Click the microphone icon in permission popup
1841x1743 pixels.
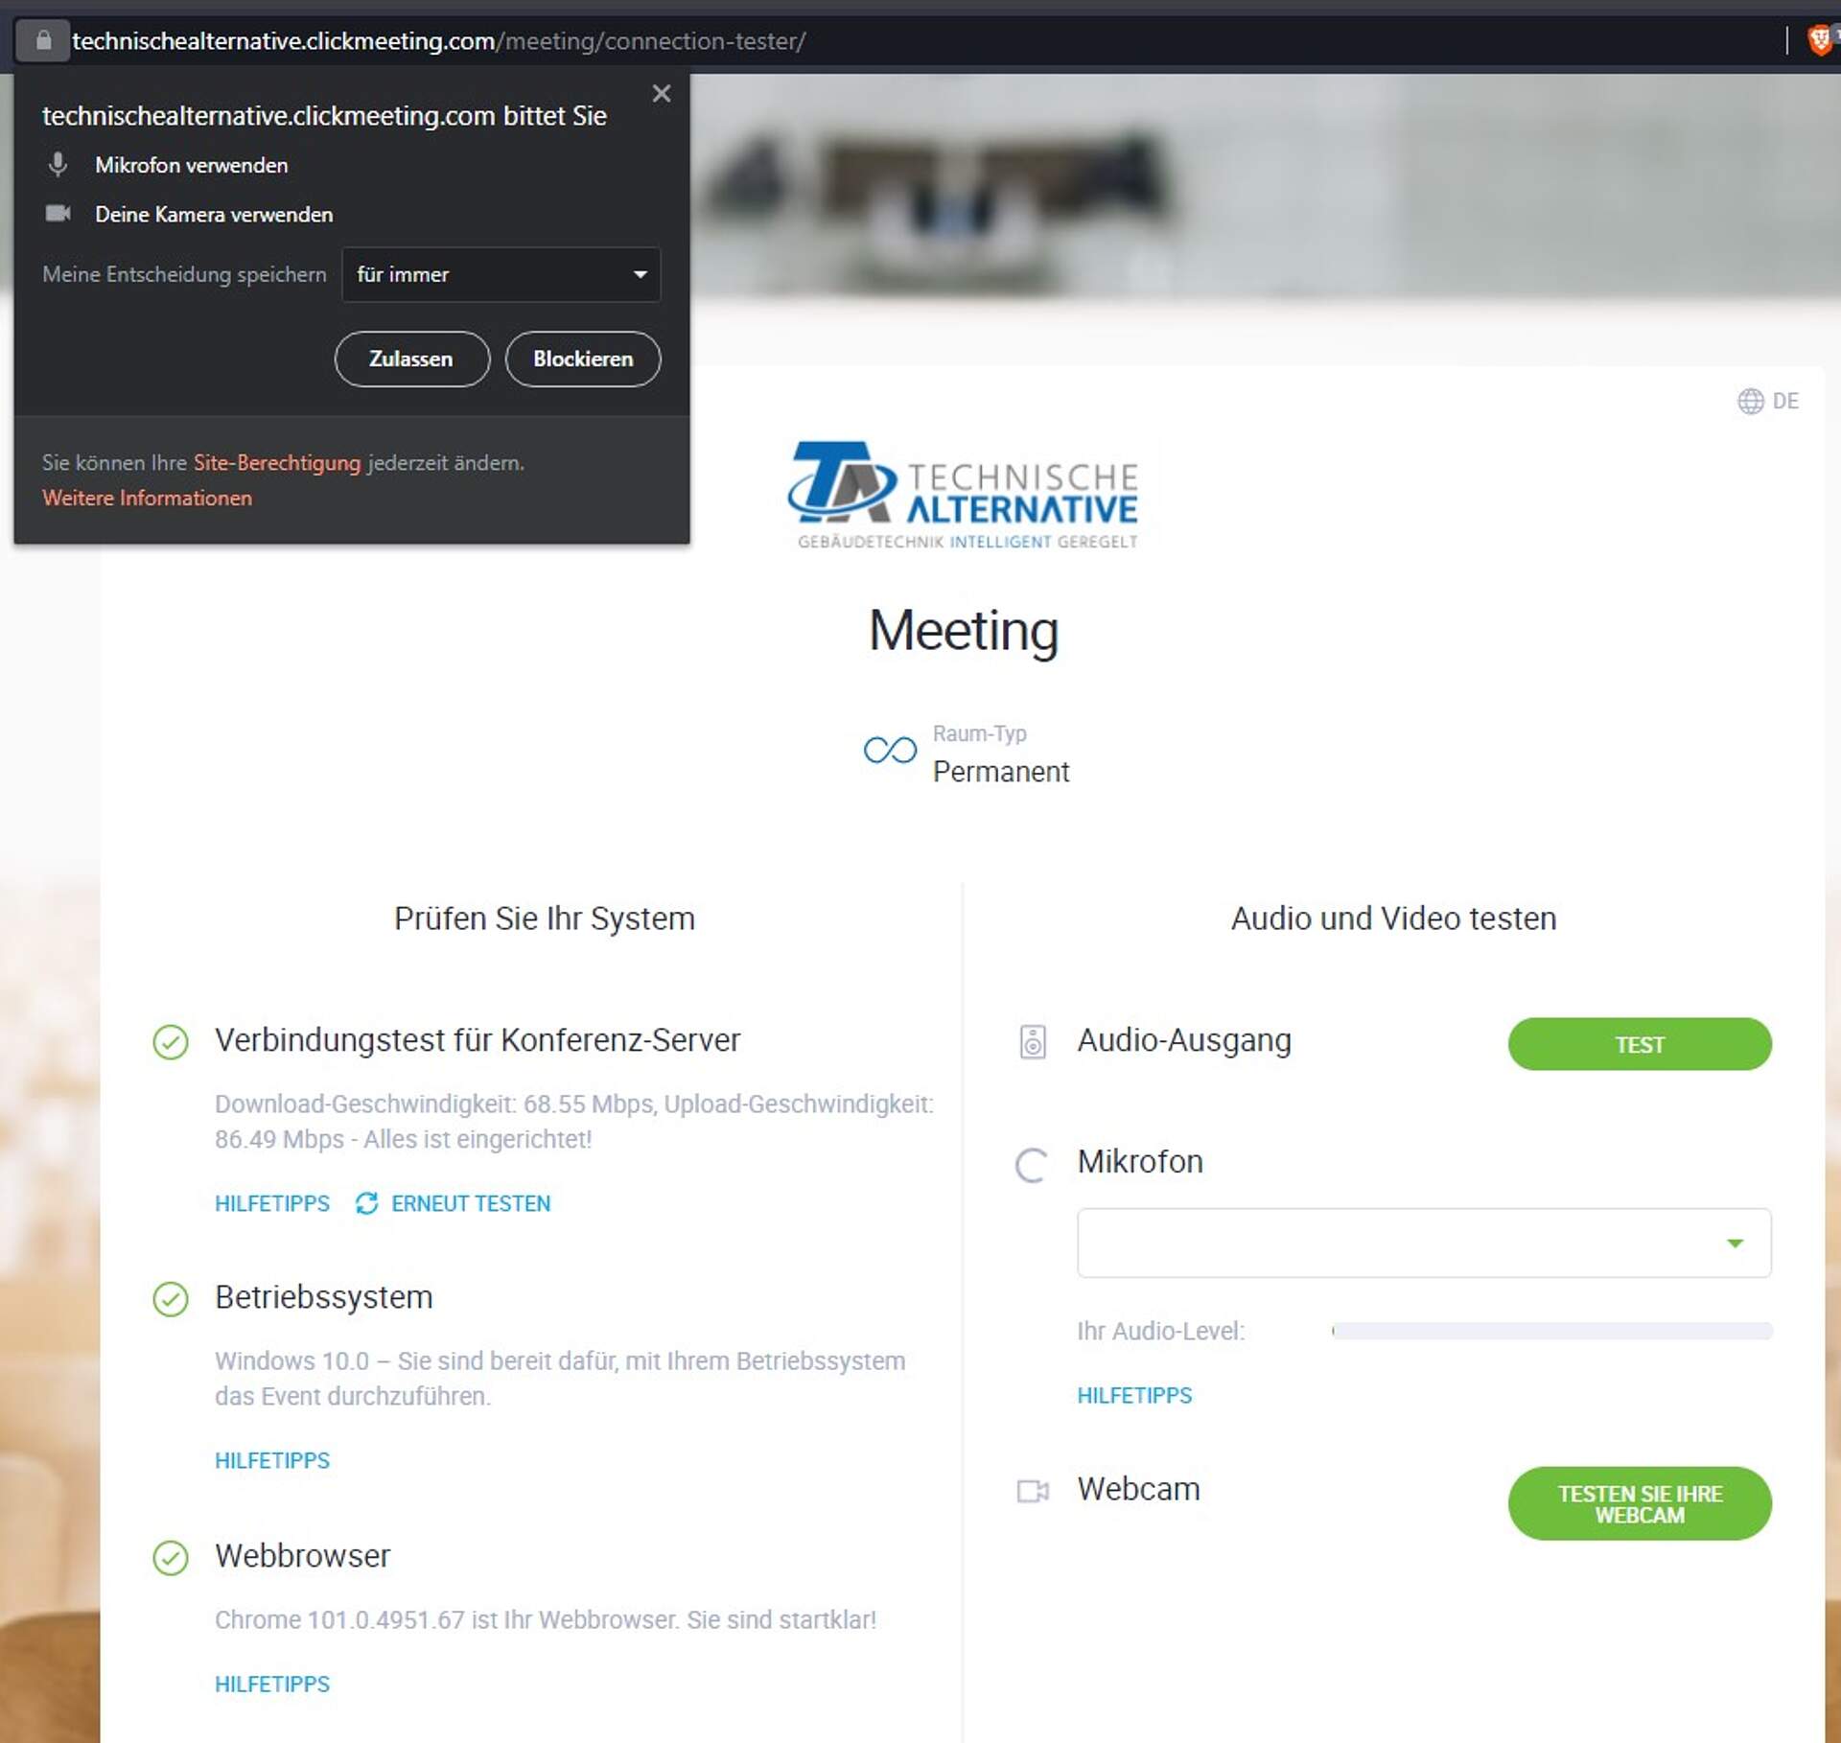(x=58, y=165)
